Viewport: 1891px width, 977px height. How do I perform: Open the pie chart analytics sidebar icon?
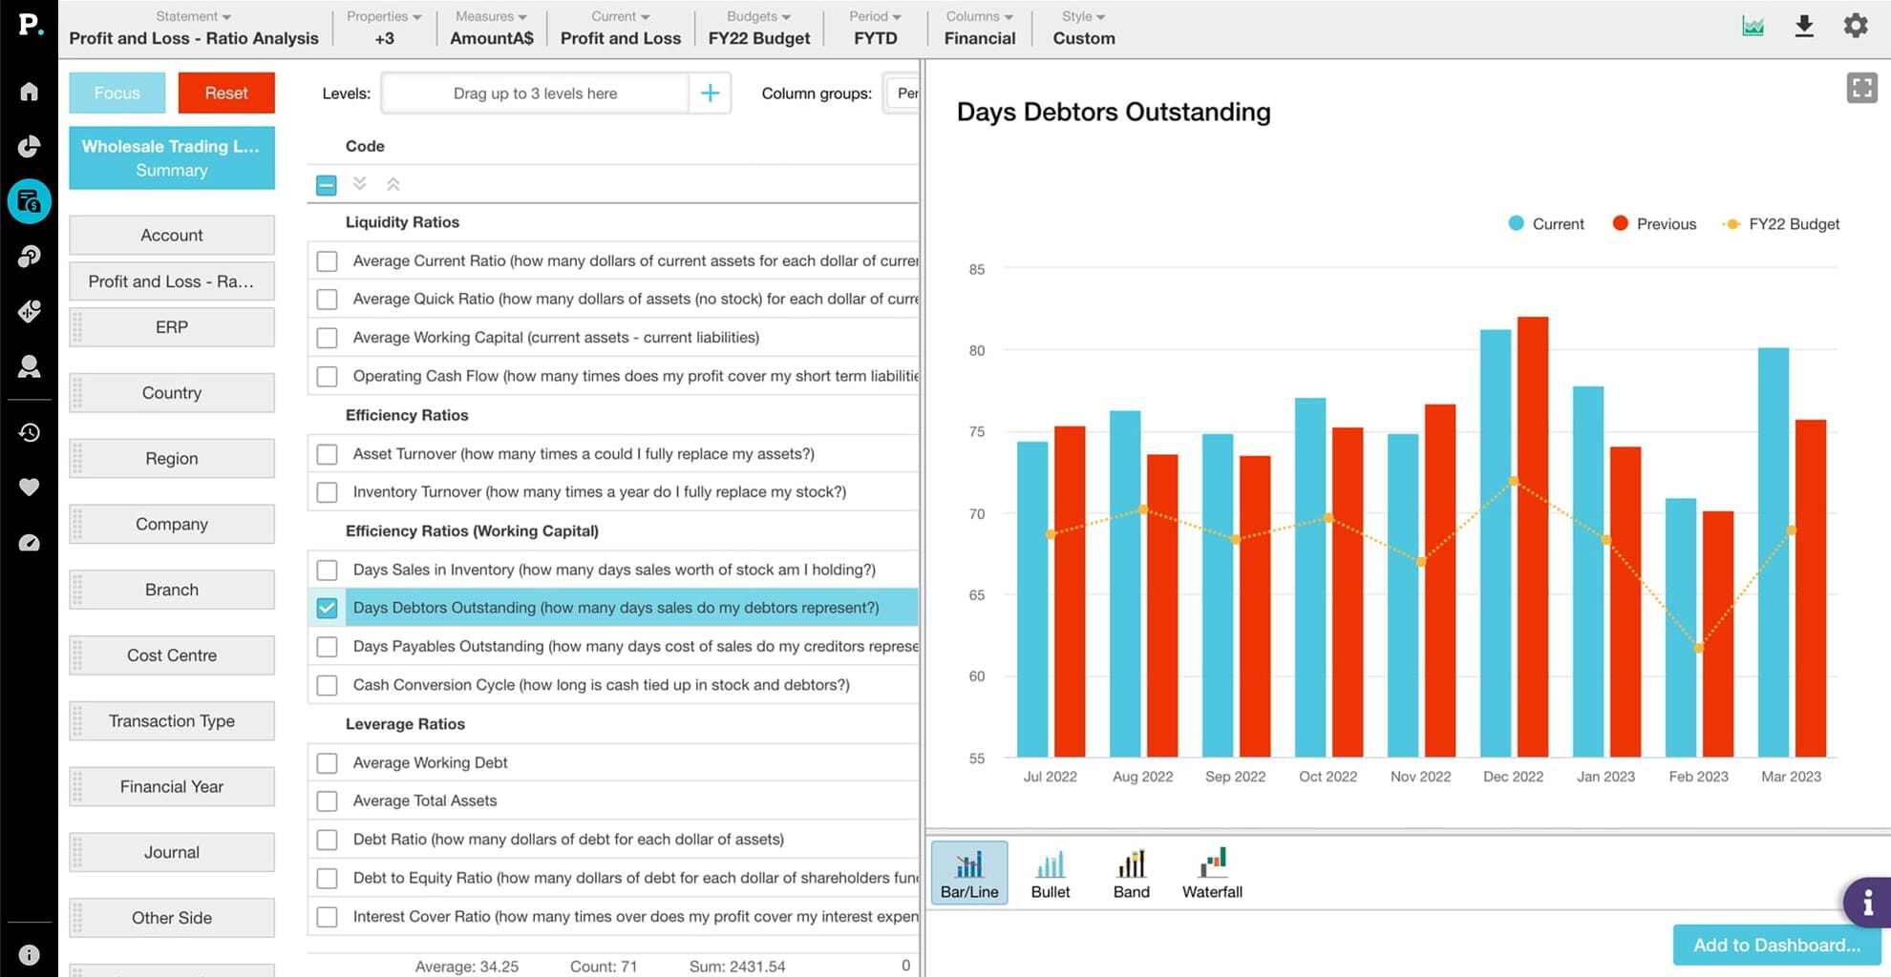click(29, 146)
